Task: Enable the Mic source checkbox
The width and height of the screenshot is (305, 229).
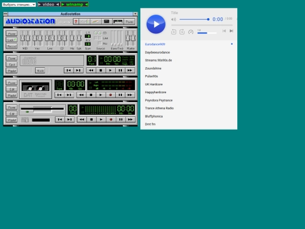Action: tap(99, 43)
